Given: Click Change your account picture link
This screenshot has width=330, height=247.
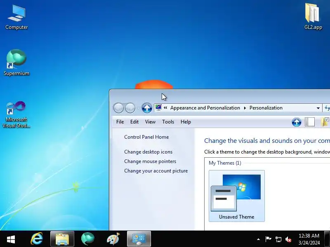Looking at the screenshot, I should point(156,171).
